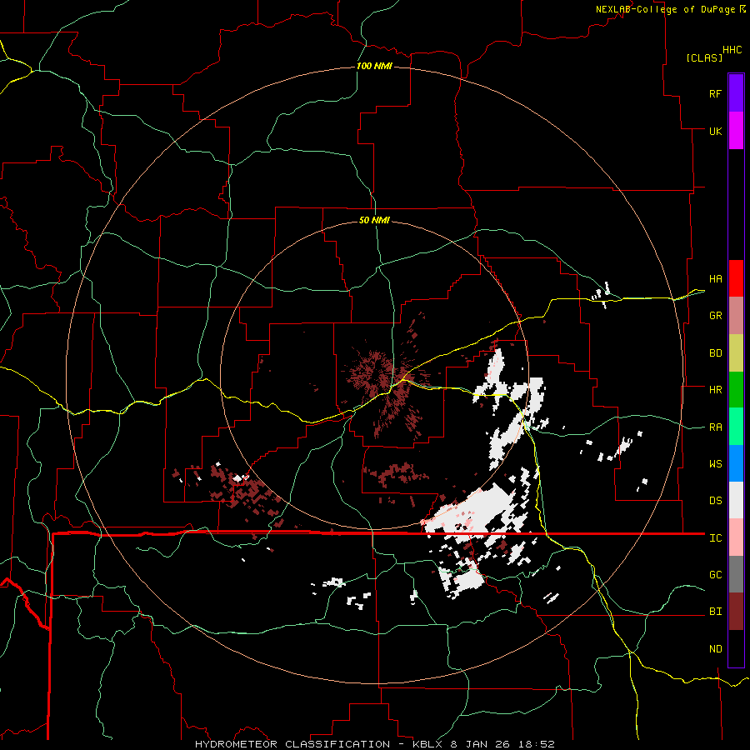Screen dimensions: 750x750
Task: Click the ND legend label
Action: point(715,649)
